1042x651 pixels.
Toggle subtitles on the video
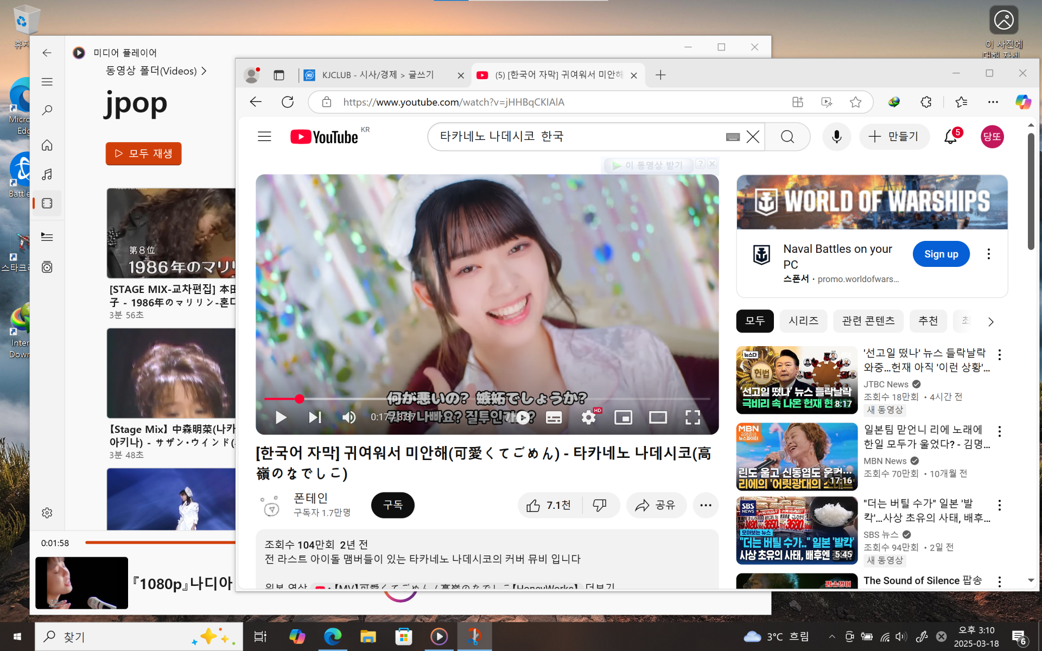(554, 417)
